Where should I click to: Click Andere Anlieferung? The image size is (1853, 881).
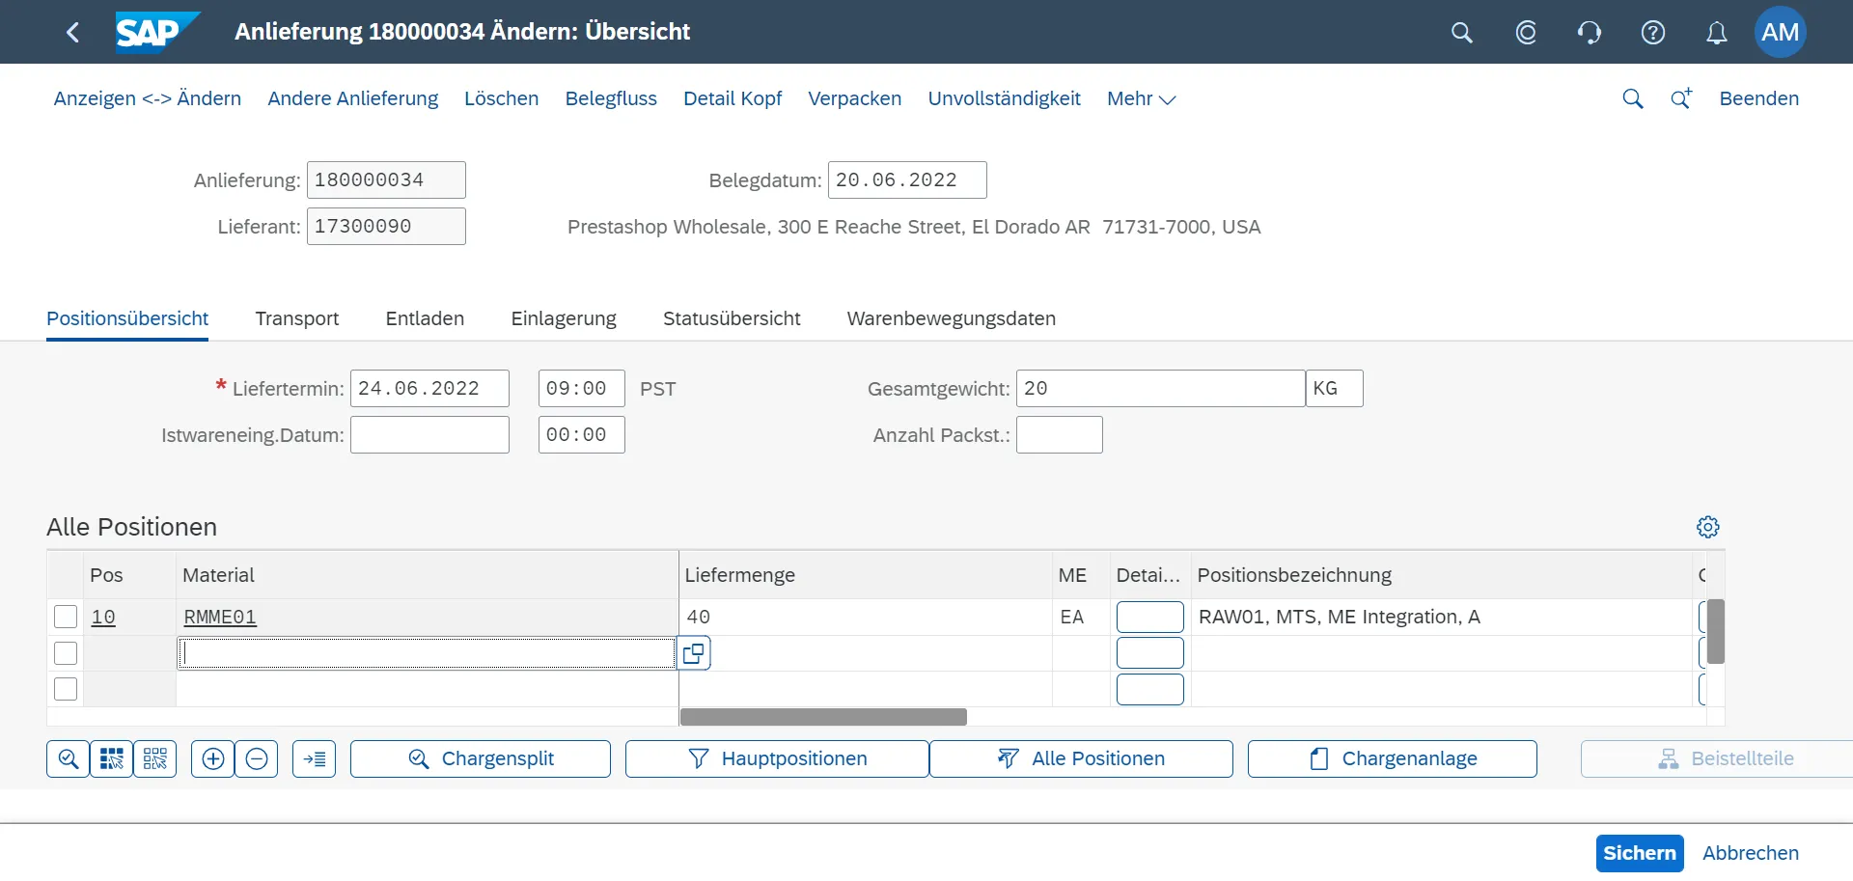(352, 98)
